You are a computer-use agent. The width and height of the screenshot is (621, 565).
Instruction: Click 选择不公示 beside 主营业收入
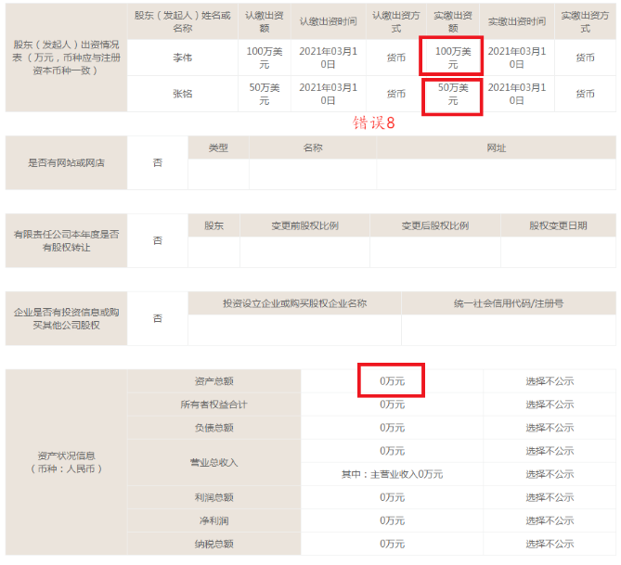[550, 474]
